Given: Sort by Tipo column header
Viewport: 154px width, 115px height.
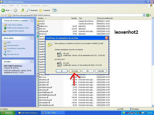Looking at the screenshot, I should 86,18.
